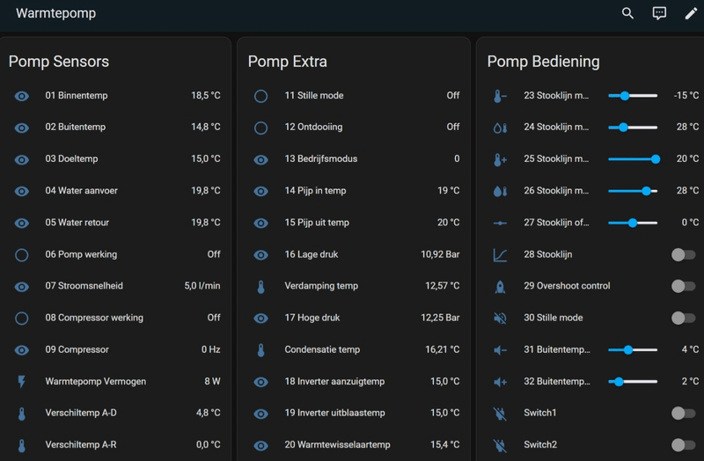Click circle icon beside 11 Stille mode
The height and width of the screenshot is (461, 704).
[x=260, y=96]
